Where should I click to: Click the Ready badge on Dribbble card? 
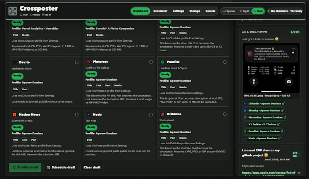165,126
